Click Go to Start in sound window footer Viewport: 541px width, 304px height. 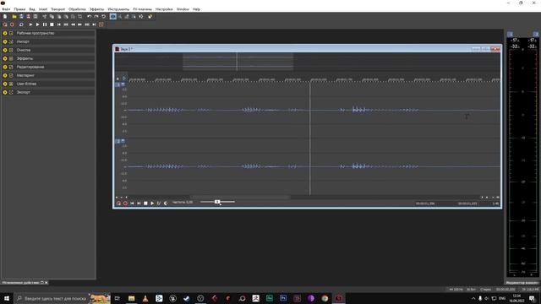pos(132,204)
